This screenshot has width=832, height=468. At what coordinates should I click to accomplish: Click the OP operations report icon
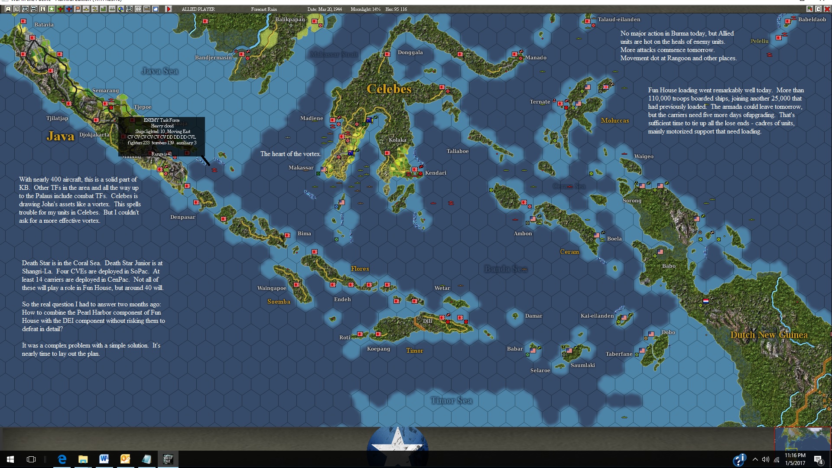tap(138, 9)
